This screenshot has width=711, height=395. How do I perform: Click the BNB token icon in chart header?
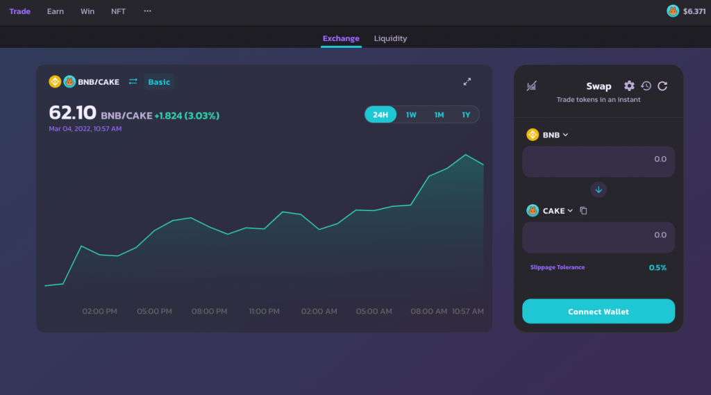pyautogui.click(x=55, y=82)
